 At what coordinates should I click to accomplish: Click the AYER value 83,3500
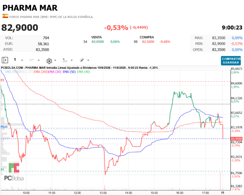42,50
